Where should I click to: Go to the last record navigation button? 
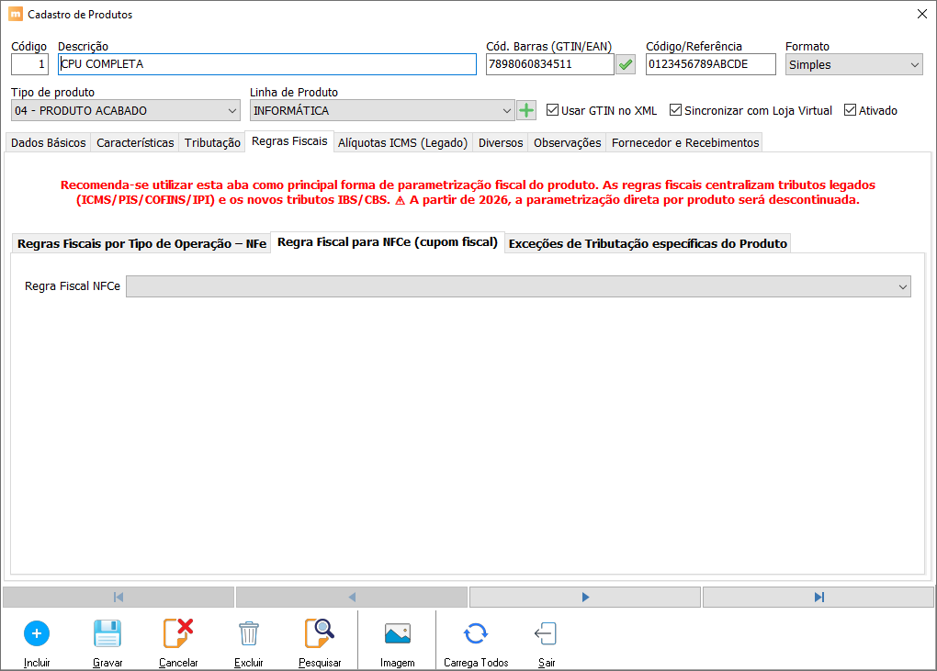818,598
